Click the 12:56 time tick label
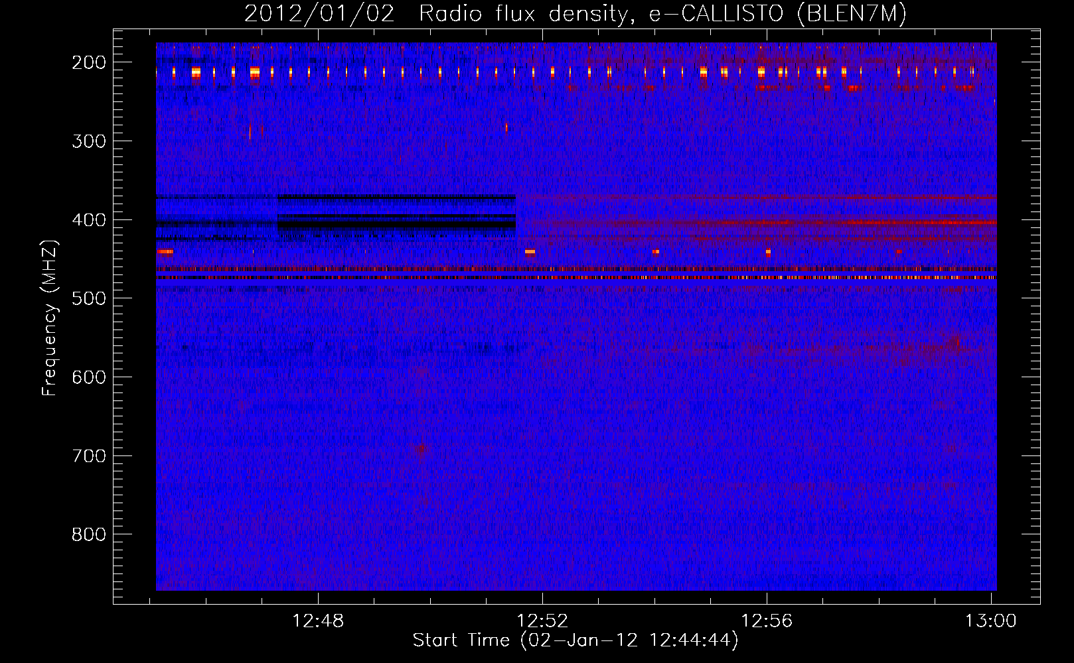The height and width of the screenshot is (663, 1074). coord(767,621)
